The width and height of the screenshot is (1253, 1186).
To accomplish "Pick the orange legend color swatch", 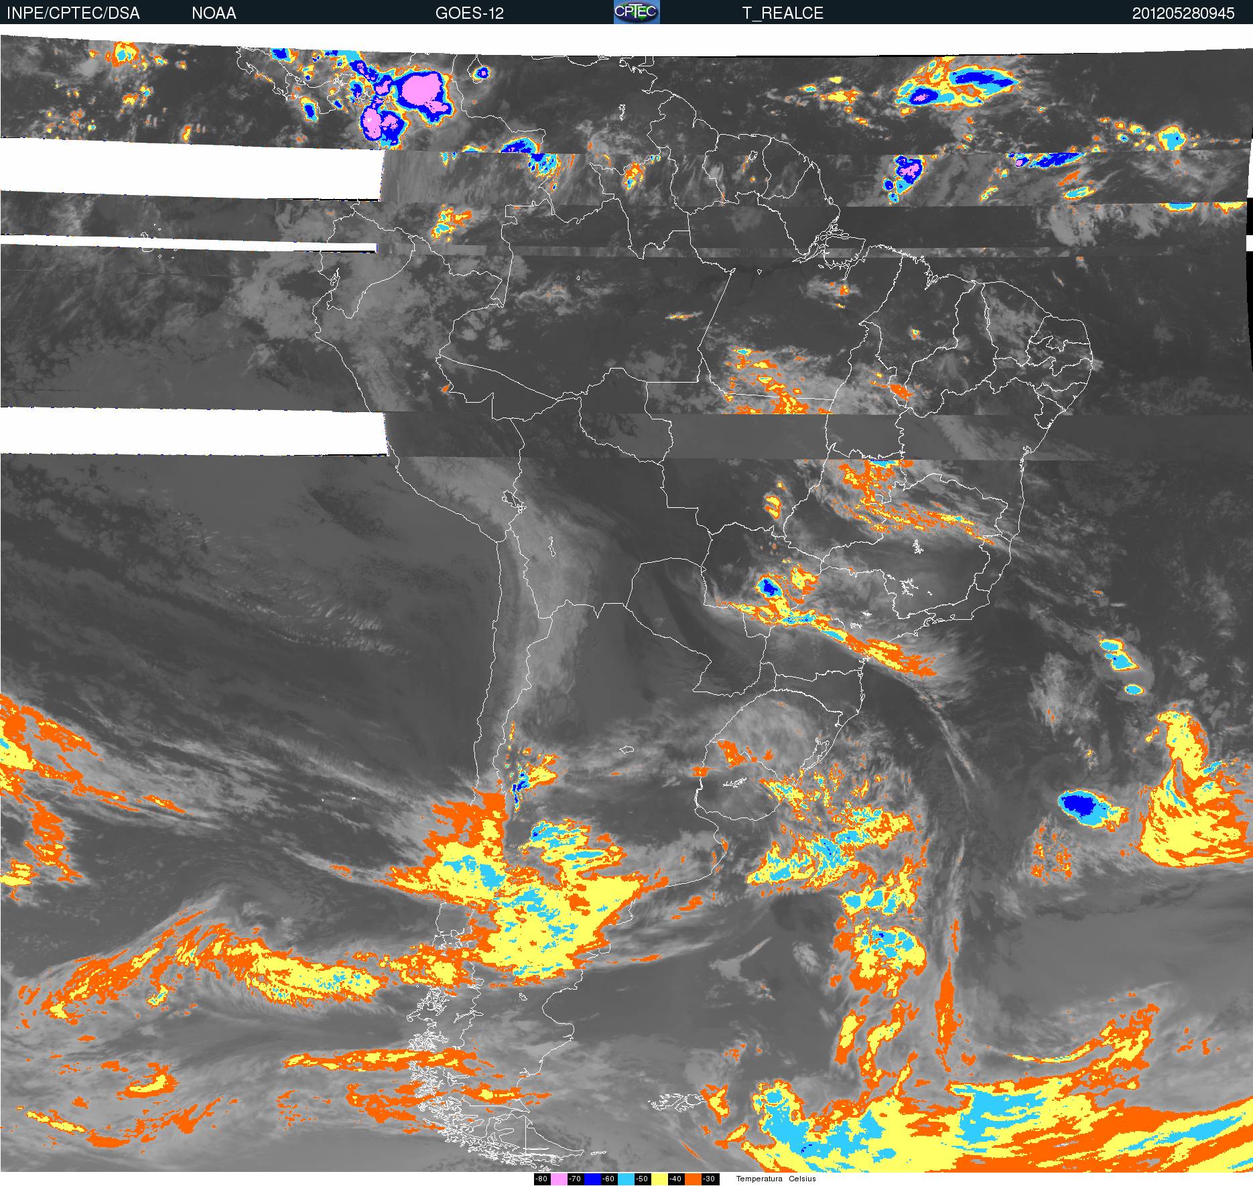I will coord(693,1179).
